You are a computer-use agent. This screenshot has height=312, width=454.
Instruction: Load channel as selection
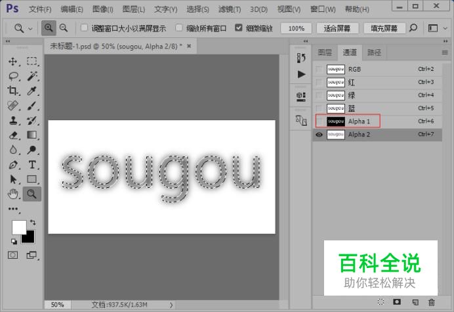point(381,302)
